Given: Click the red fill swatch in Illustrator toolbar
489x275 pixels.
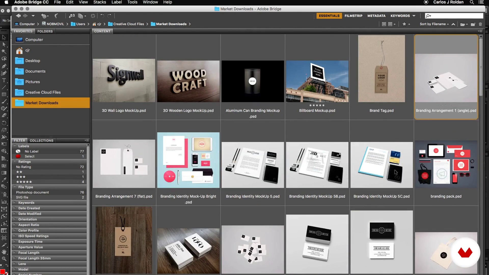Looking at the screenshot, I should (x=3, y=272).
